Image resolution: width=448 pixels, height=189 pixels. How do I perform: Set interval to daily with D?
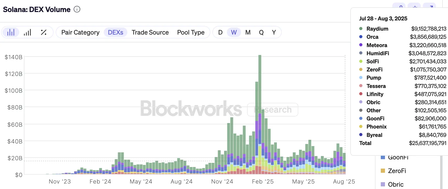point(220,32)
